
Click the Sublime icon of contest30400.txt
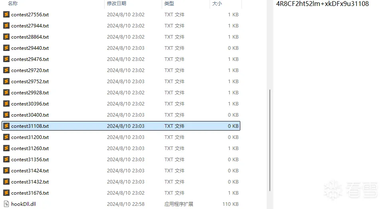tap(6, 115)
